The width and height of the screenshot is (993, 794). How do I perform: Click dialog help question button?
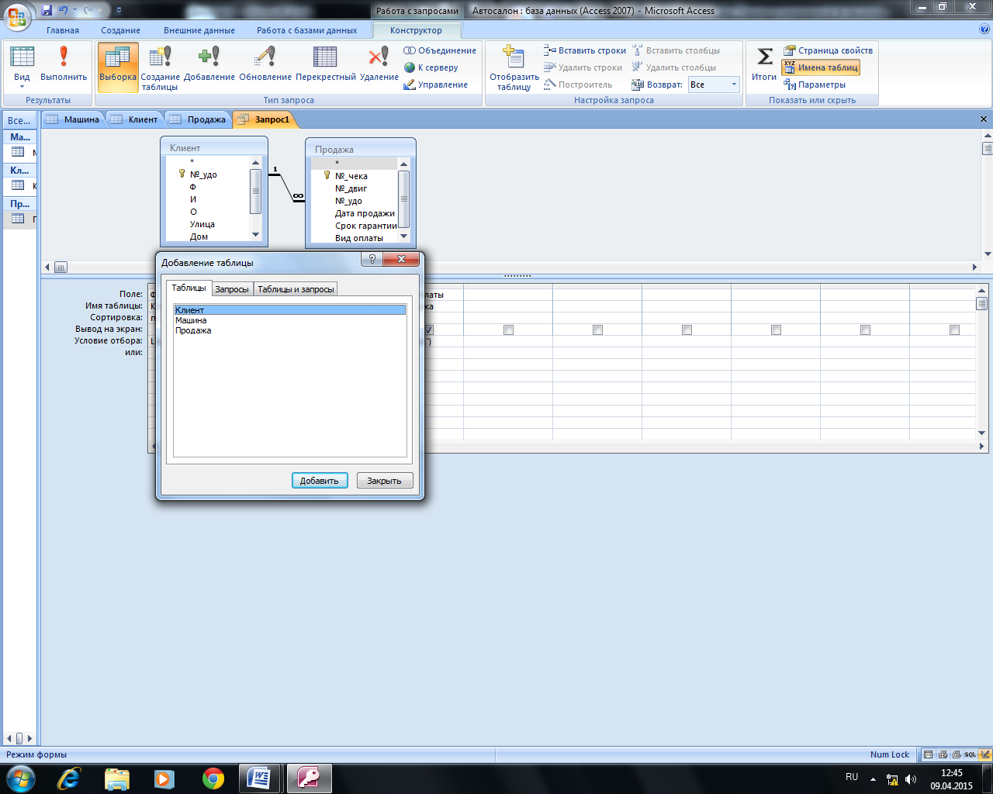click(372, 260)
